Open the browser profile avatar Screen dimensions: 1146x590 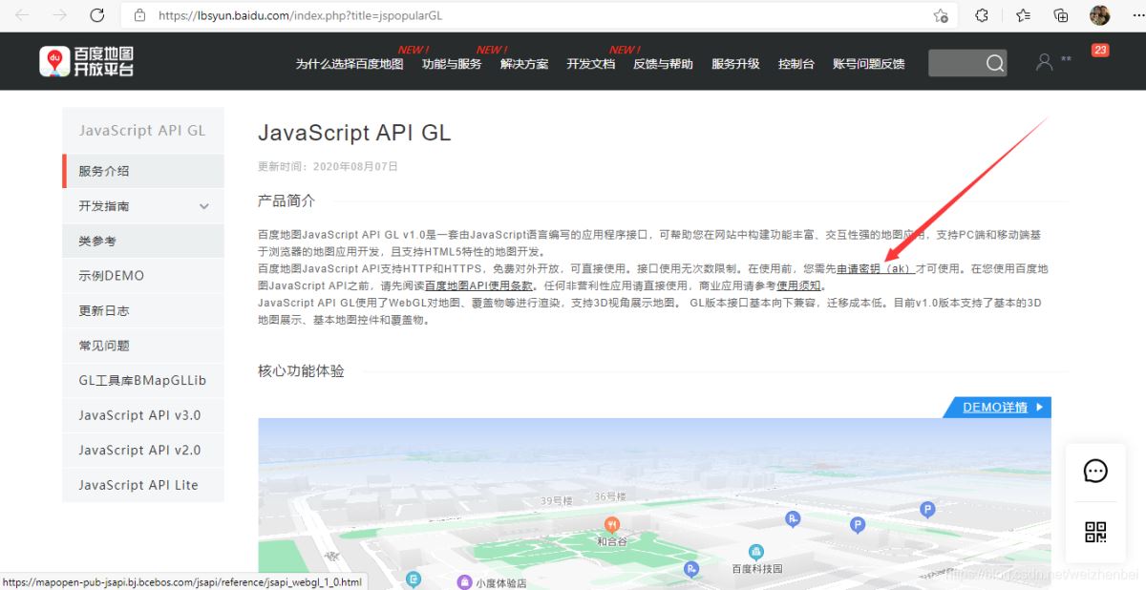(x=1099, y=15)
